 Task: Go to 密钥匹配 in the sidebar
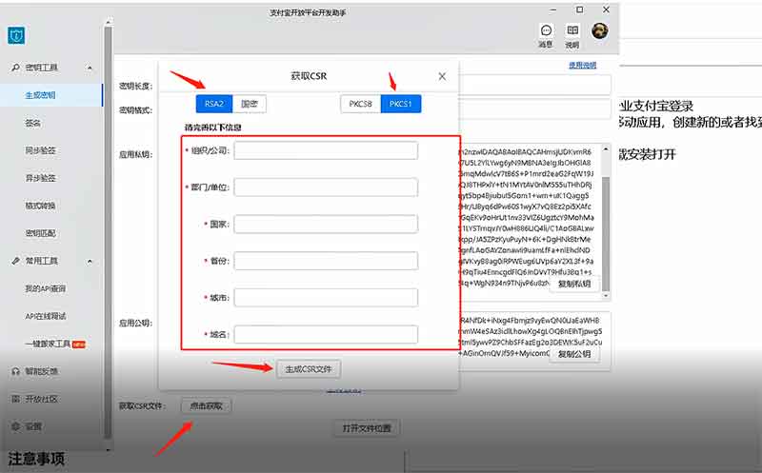pyautogui.click(x=40, y=233)
